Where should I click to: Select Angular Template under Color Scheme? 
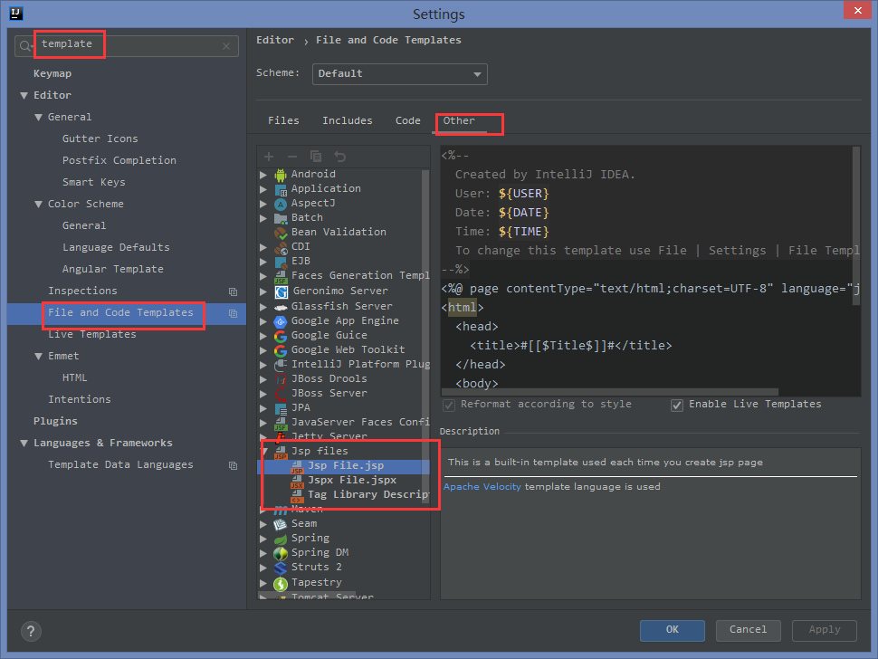(x=113, y=270)
